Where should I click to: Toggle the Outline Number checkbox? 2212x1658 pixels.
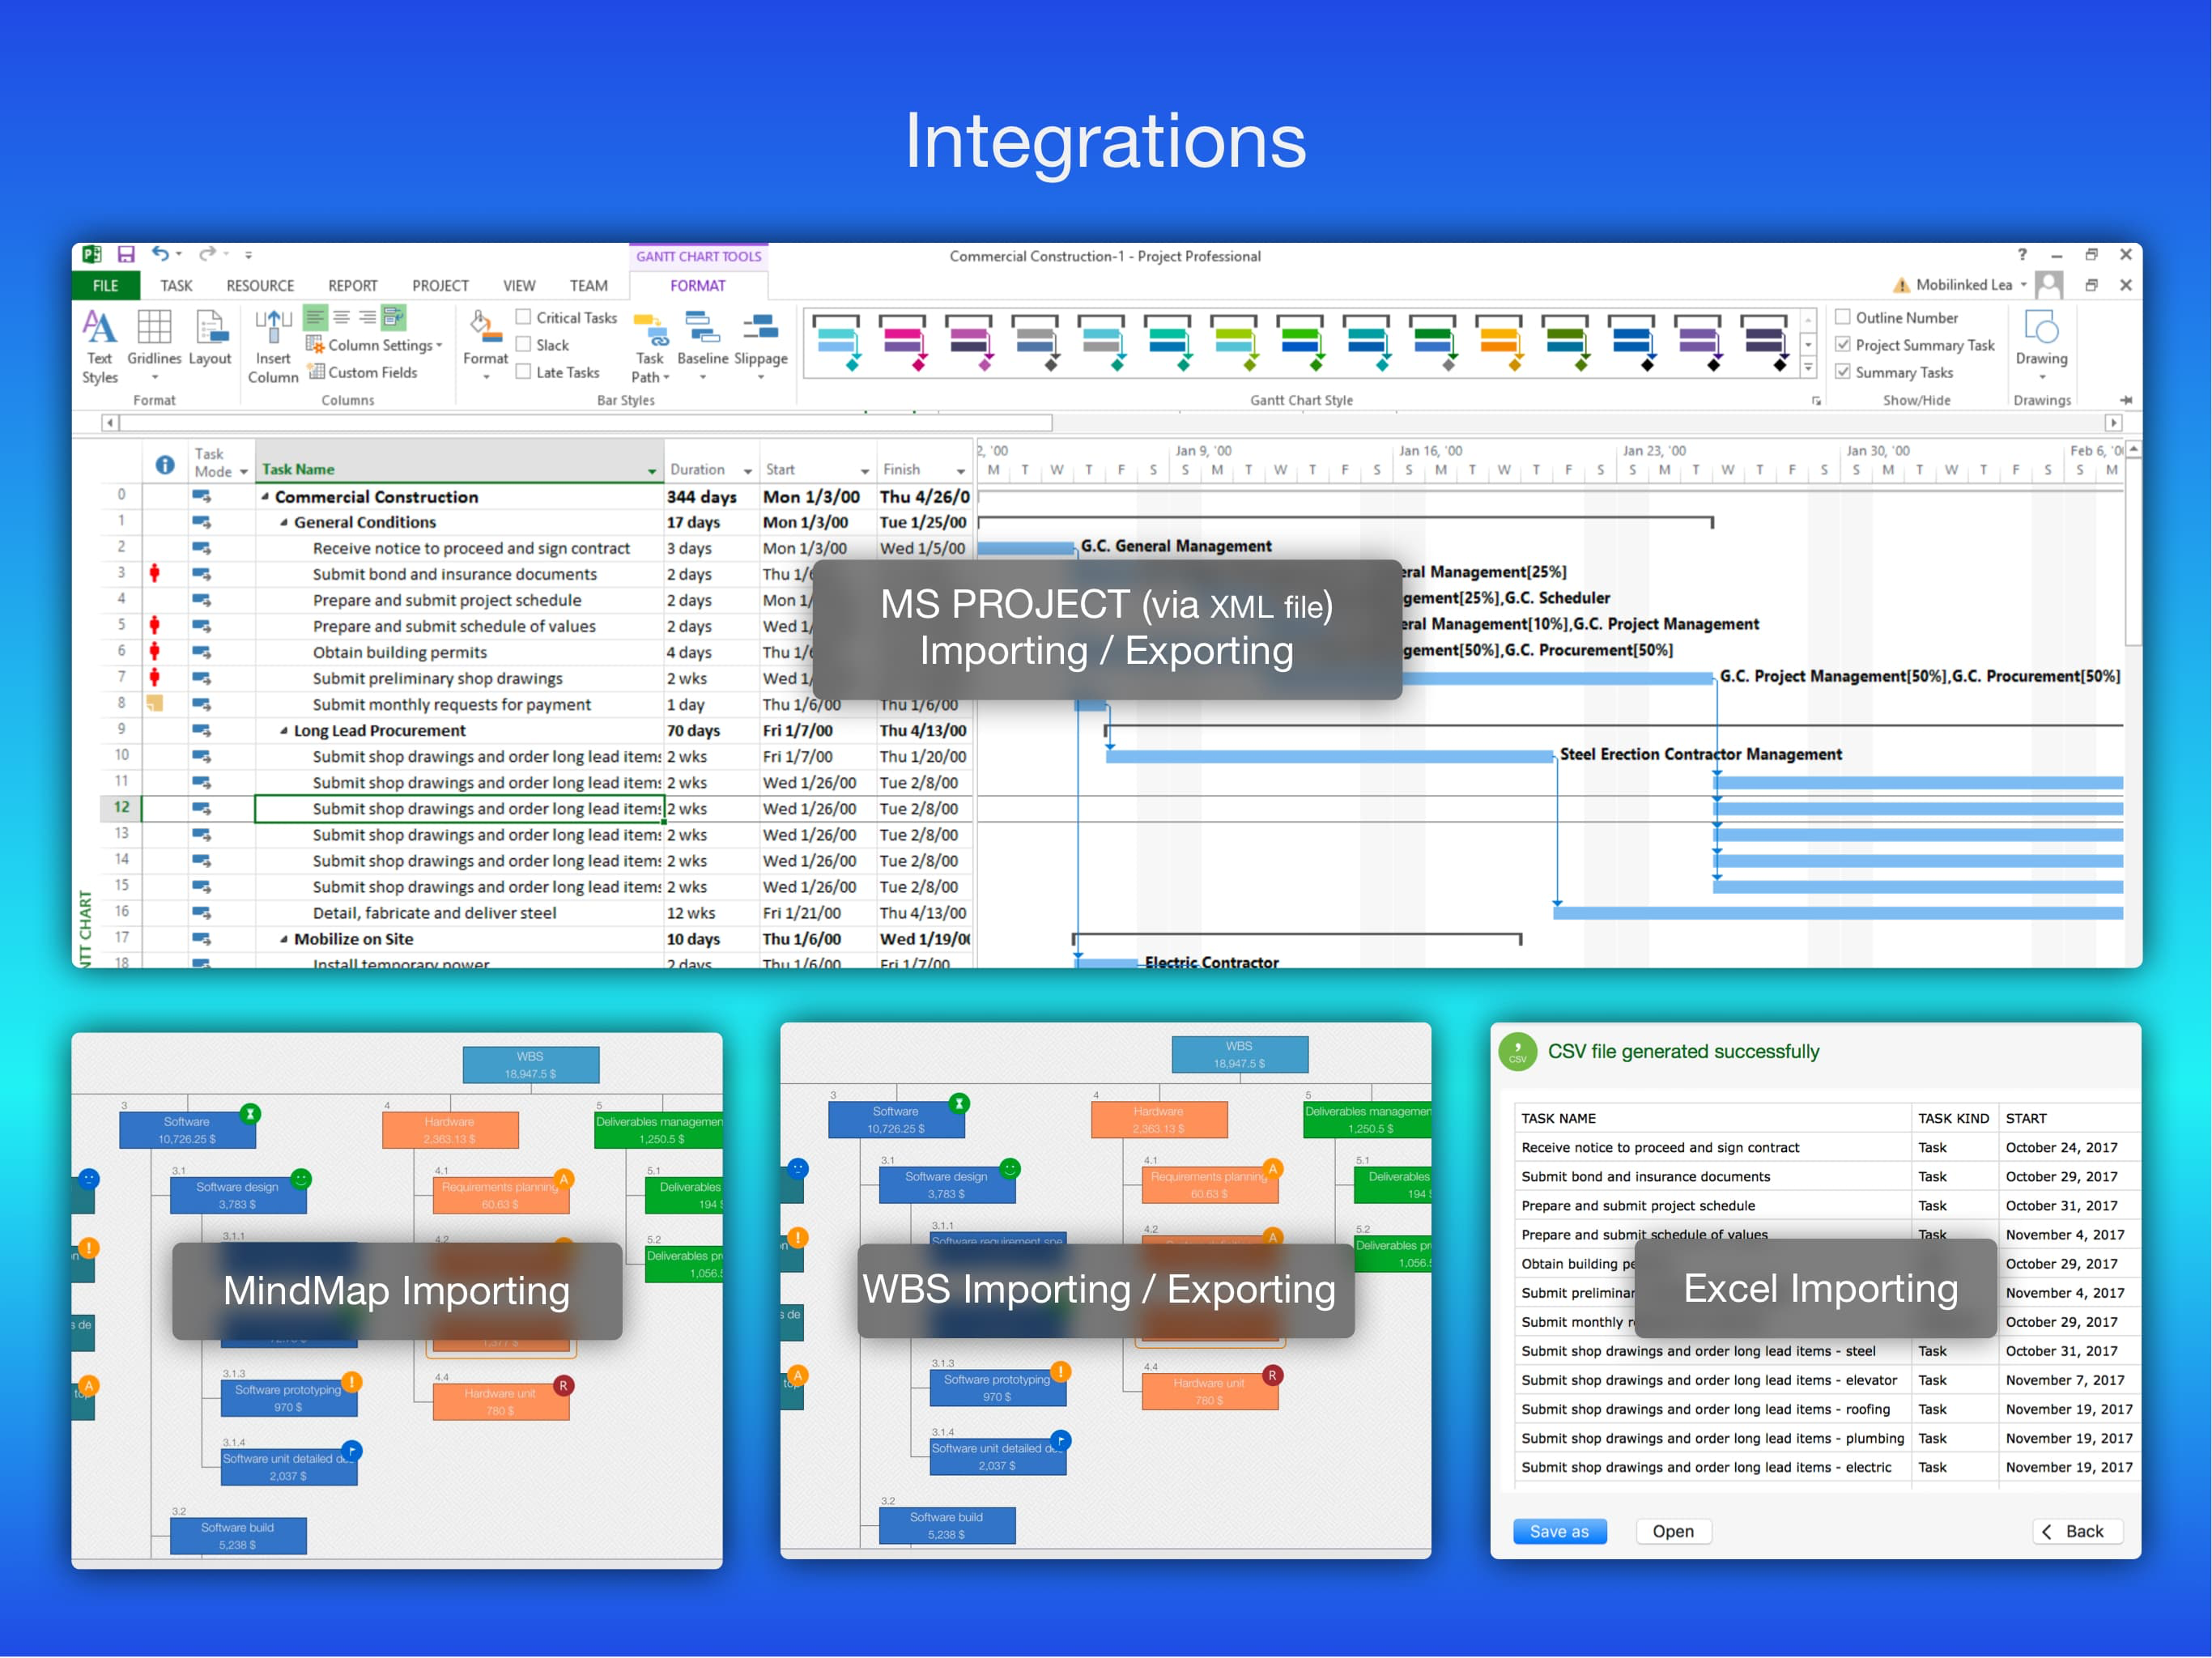[1842, 317]
